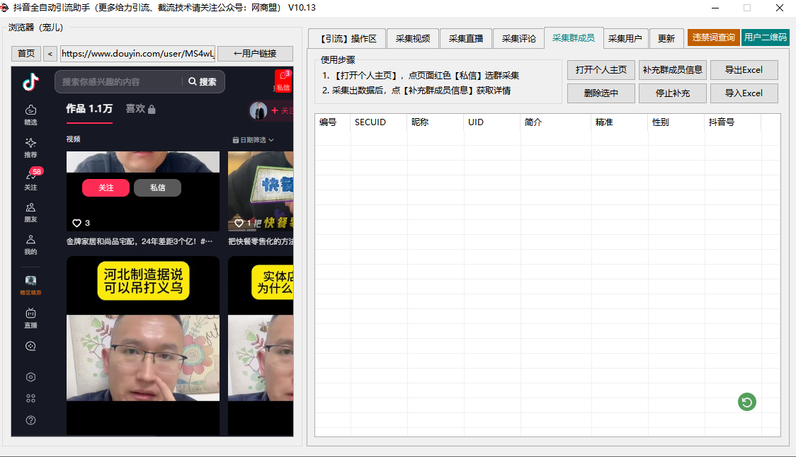Screen dimensions: 796x457
Task: Switch to the 采集视频 tab
Action: point(413,38)
